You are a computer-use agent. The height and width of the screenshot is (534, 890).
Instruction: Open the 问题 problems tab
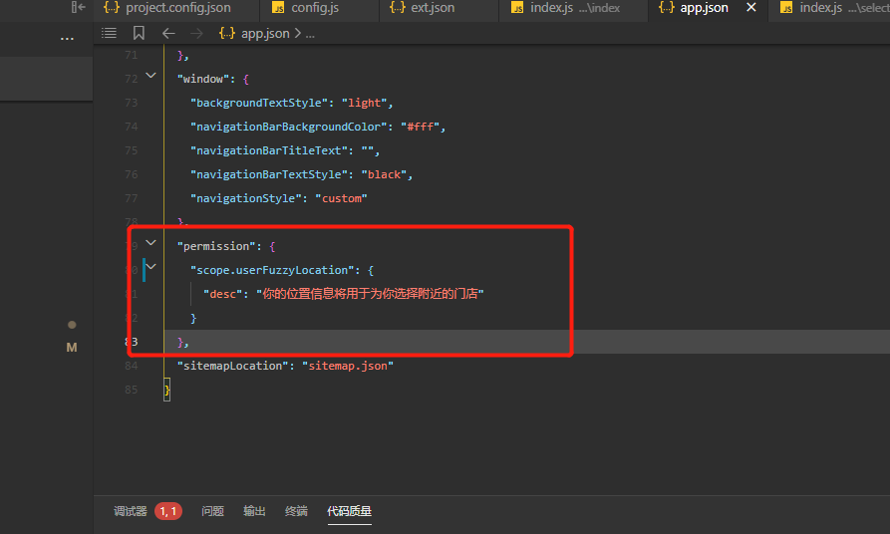213,511
